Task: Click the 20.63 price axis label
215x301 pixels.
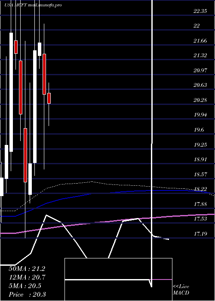Action: coord(200,85)
